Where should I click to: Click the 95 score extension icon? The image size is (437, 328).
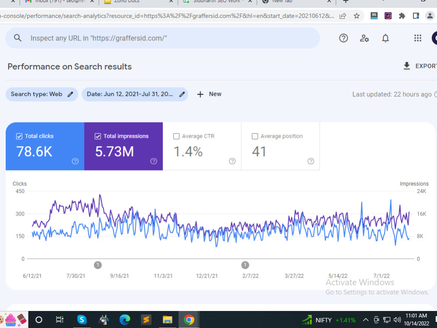pos(374,16)
